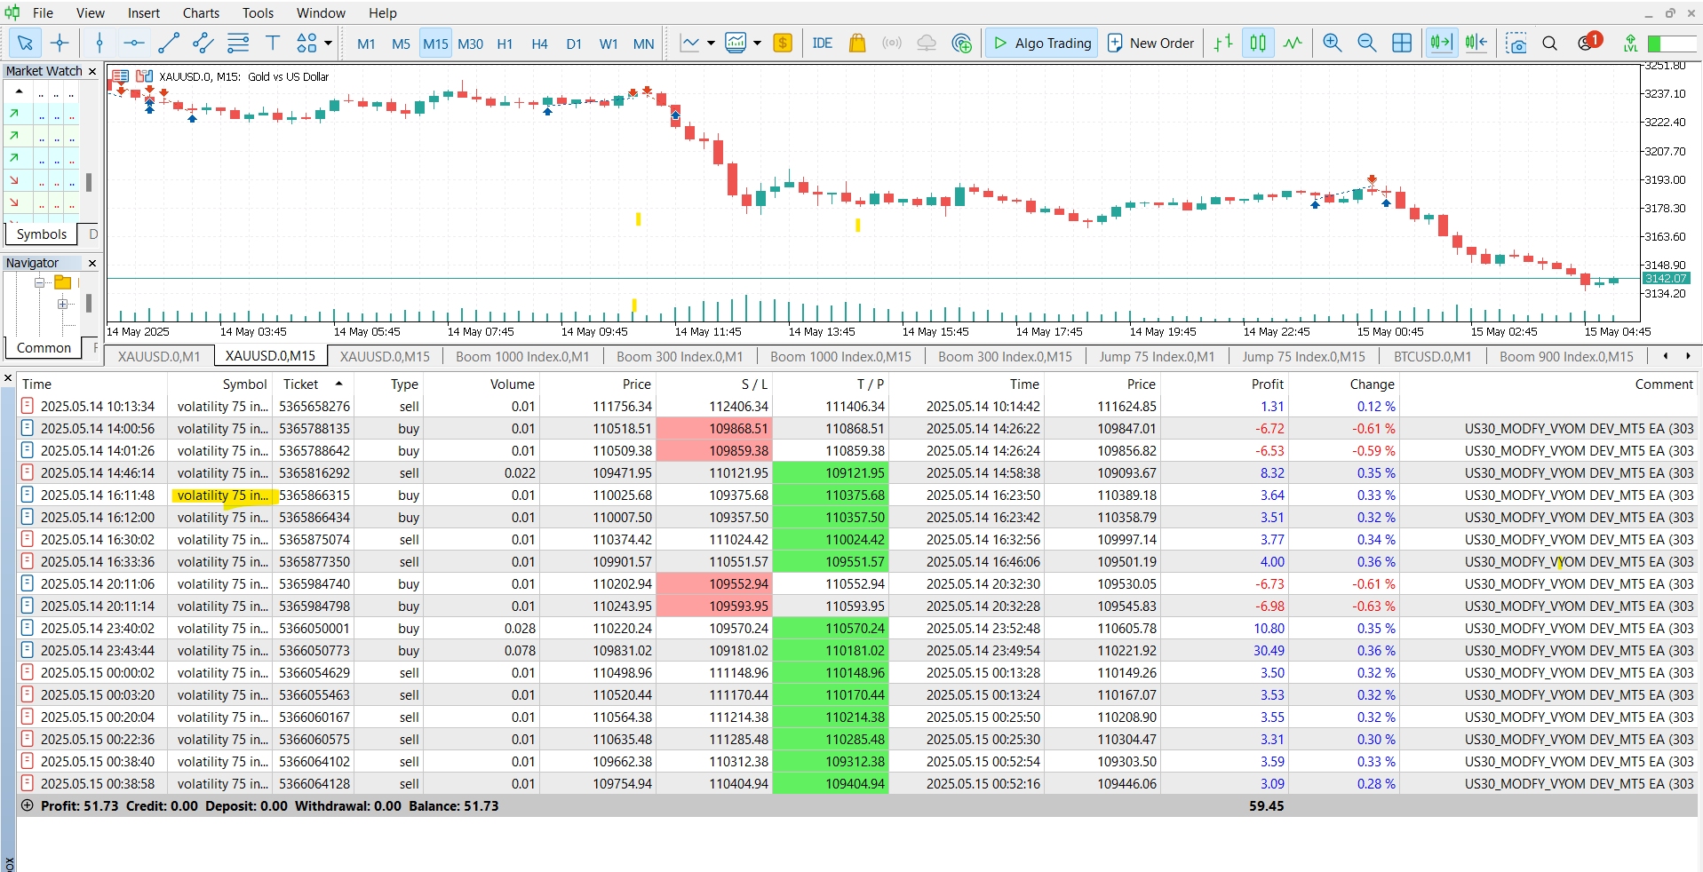Image resolution: width=1703 pixels, height=872 pixels.
Task: Close the Navigator panel
Action: click(92, 263)
